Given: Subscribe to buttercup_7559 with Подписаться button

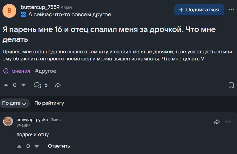Looking at the screenshot, I should coord(199,10).
